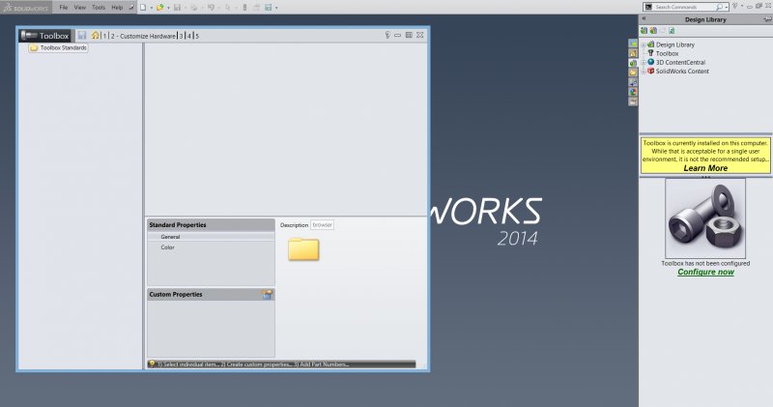The image size is (773, 407).
Task: Open the Help menu
Action: click(x=117, y=8)
